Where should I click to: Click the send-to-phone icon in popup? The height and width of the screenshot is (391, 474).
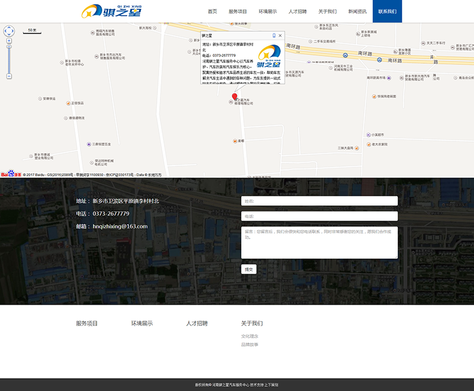click(x=273, y=35)
